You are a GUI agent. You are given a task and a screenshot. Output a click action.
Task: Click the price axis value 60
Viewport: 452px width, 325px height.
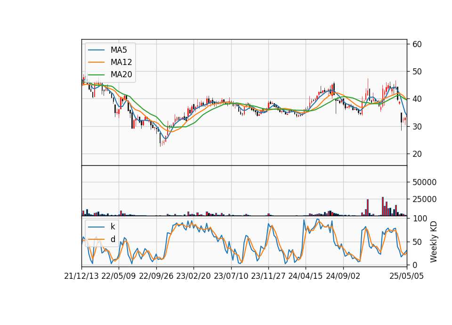click(x=417, y=44)
